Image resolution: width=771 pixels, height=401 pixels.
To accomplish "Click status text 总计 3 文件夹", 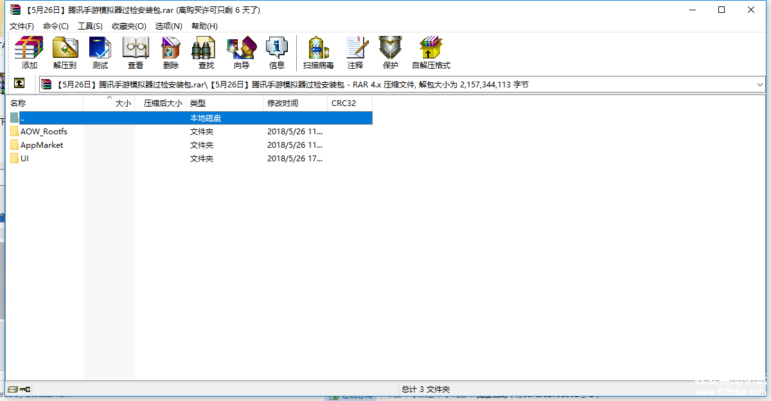I will (425, 389).
